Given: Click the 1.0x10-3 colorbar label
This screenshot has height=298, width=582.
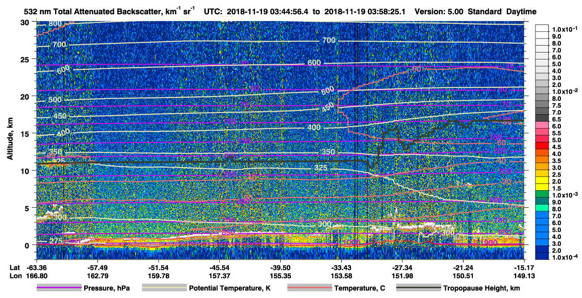Looking at the screenshot, I should click(x=565, y=195).
